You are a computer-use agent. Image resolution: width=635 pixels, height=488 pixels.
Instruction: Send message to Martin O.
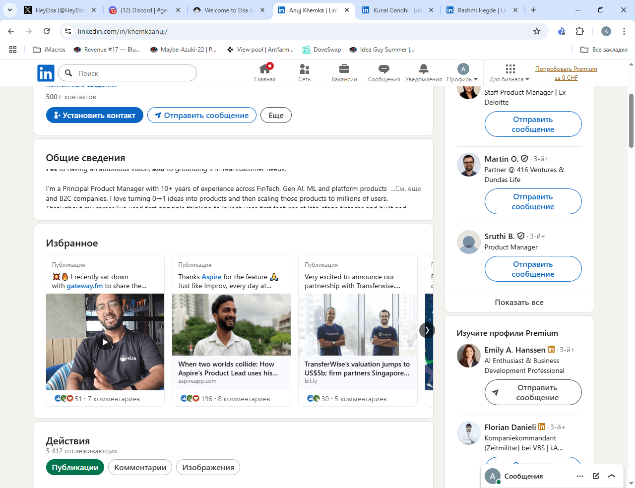click(x=533, y=201)
